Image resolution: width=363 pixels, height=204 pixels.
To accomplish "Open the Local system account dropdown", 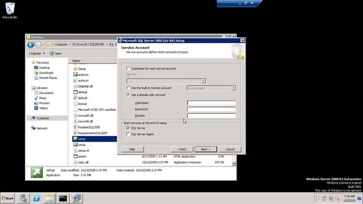I will click(x=233, y=88).
